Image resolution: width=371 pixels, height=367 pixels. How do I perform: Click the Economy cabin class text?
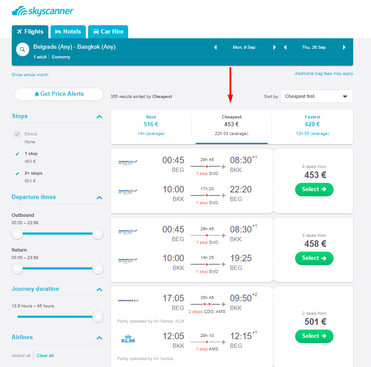[x=61, y=57]
